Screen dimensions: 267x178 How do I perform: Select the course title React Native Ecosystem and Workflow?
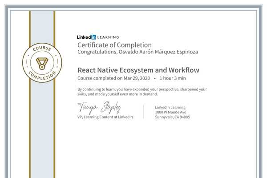[138, 70]
